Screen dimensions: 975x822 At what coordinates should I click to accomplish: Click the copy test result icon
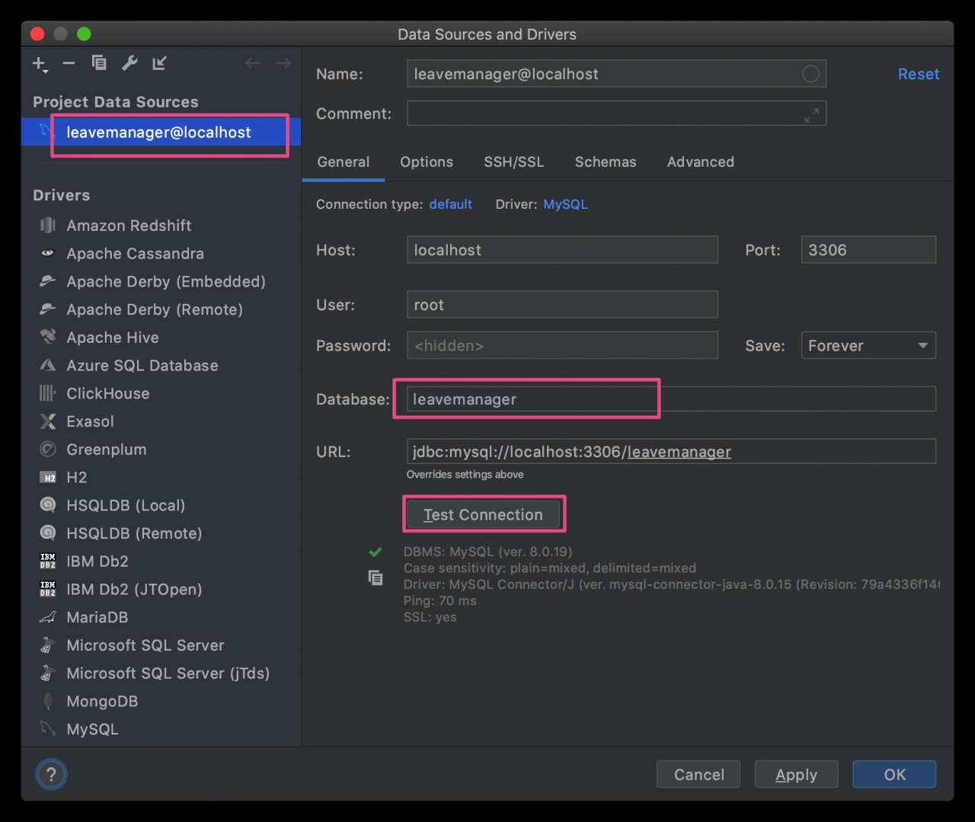click(x=376, y=578)
